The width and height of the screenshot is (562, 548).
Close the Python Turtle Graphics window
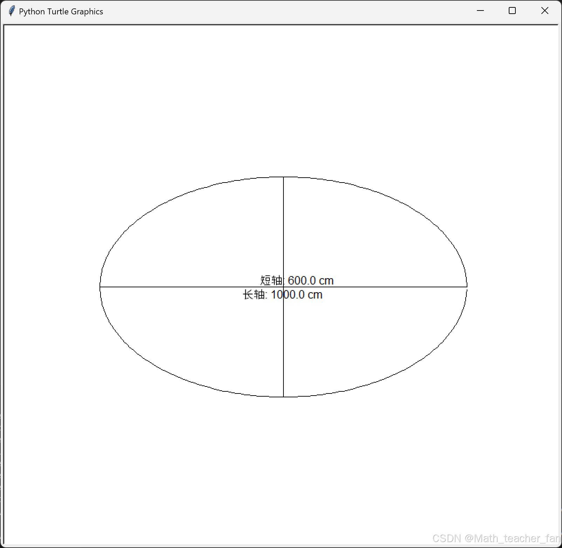click(544, 11)
